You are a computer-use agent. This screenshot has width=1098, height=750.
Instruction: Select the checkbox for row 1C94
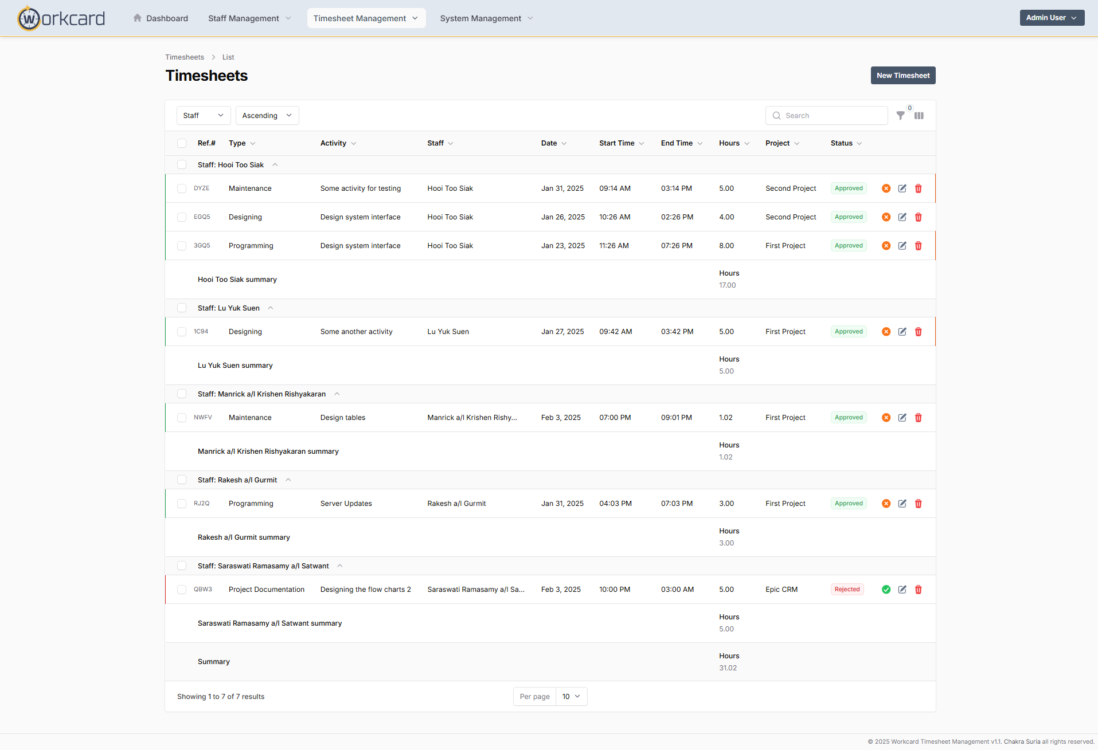tap(182, 332)
